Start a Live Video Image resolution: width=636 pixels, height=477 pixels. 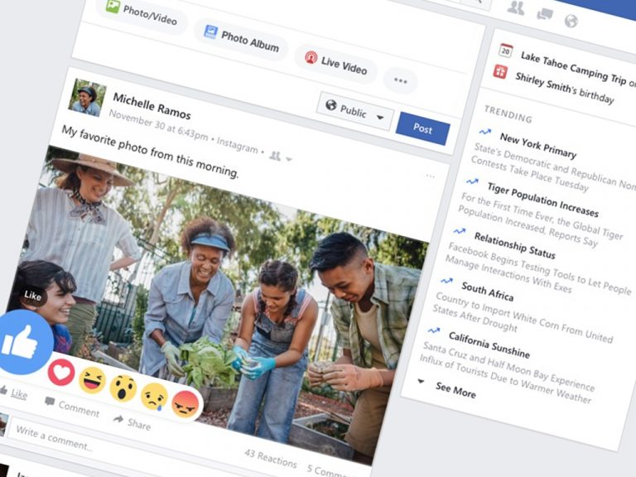click(x=336, y=63)
